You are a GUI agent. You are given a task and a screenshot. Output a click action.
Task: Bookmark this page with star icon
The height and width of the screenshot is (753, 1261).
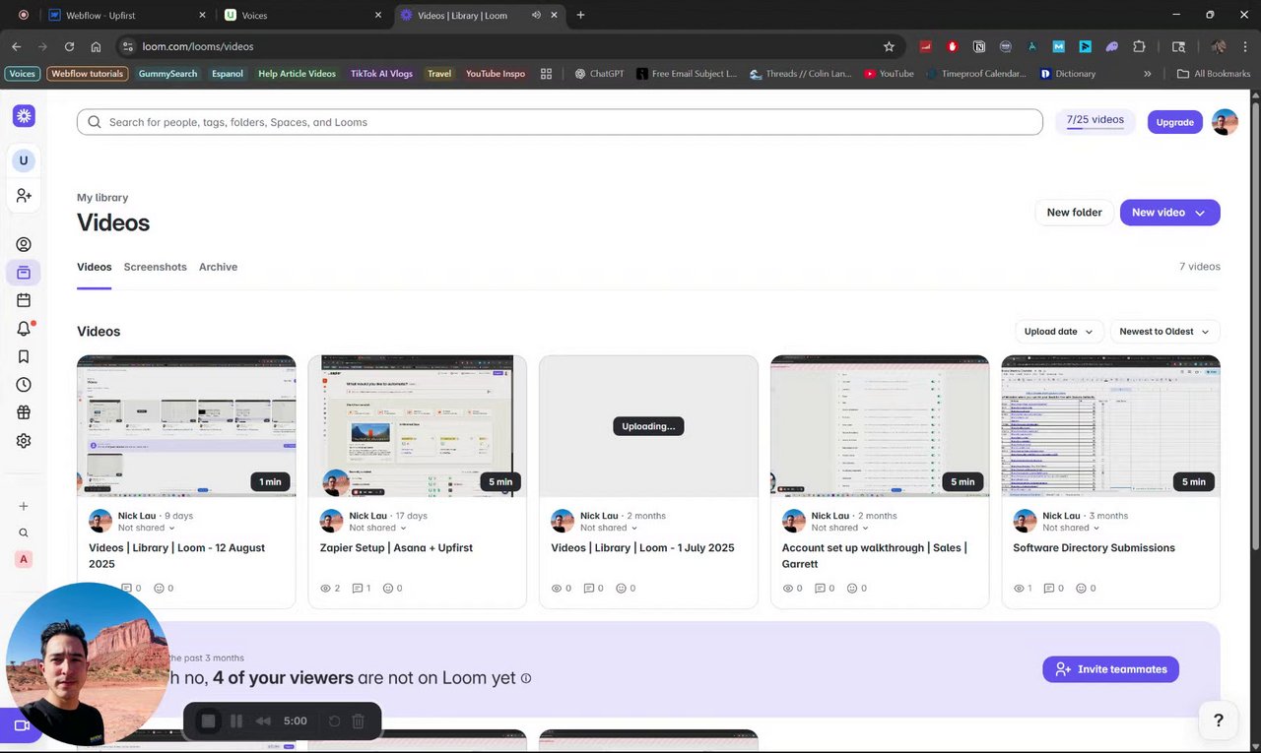pyautogui.click(x=889, y=46)
